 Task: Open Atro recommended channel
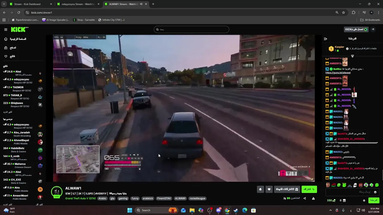(23, 189)
